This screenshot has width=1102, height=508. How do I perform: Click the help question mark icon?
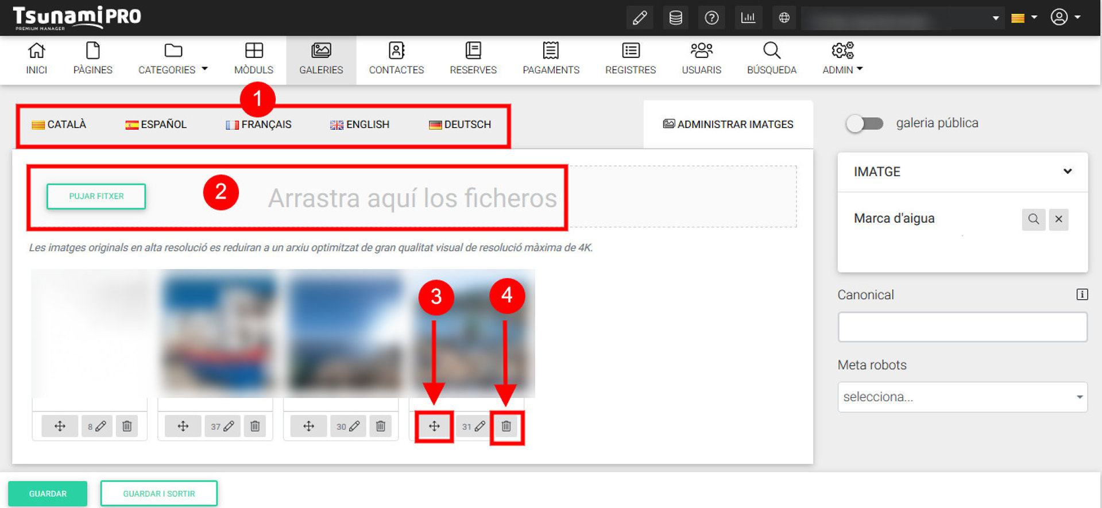(x=712, y=18)
